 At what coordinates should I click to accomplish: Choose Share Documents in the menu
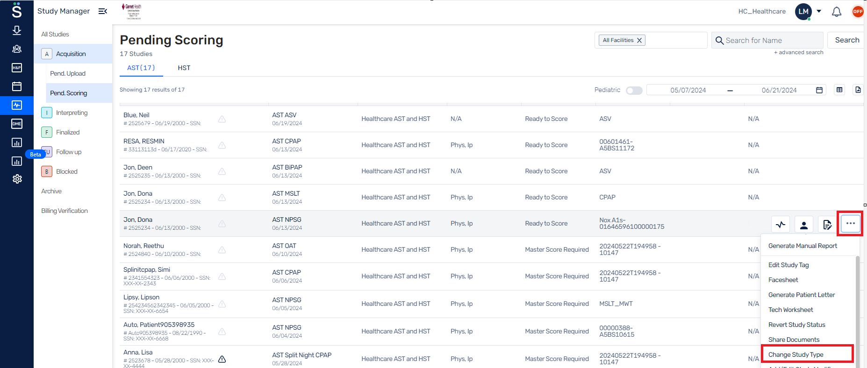pos(794,340)
